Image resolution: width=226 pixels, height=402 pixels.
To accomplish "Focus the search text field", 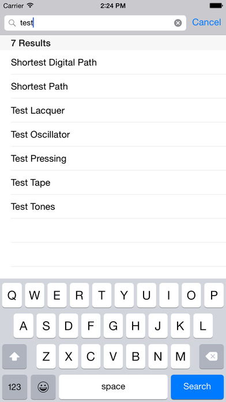I will point(95,23).
